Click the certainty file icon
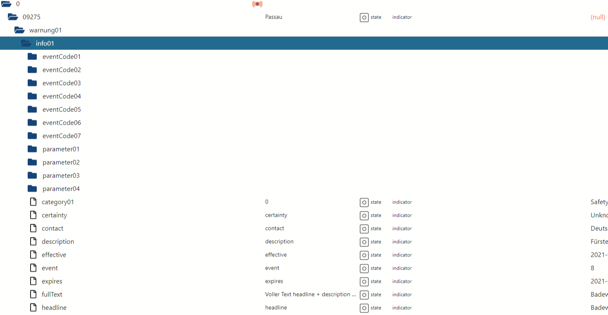The height and width of the screenshot is (315, 608). 33,215
